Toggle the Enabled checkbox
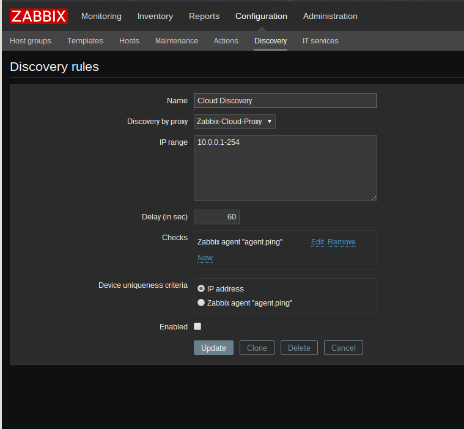The height and width of the screenshot is (429, 464). coord(197,326)
